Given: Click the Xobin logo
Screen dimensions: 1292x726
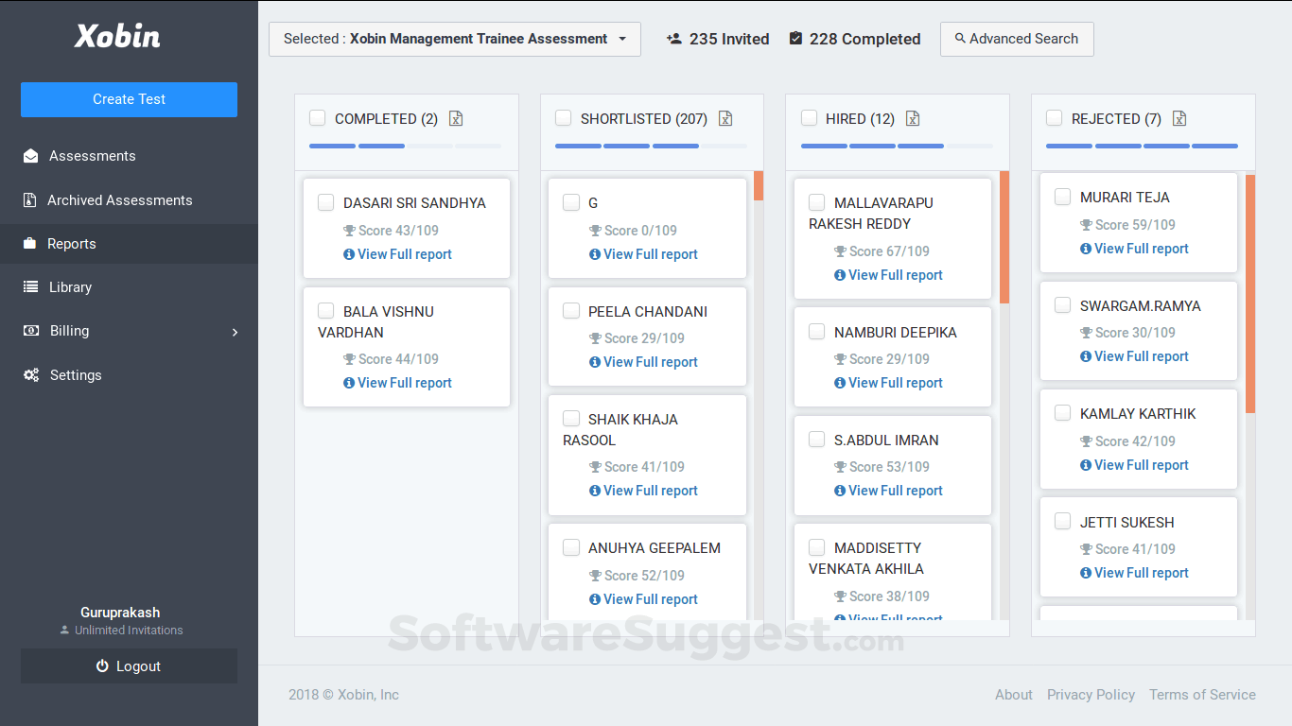Looking at the screenshot, I should click(117, 37).
